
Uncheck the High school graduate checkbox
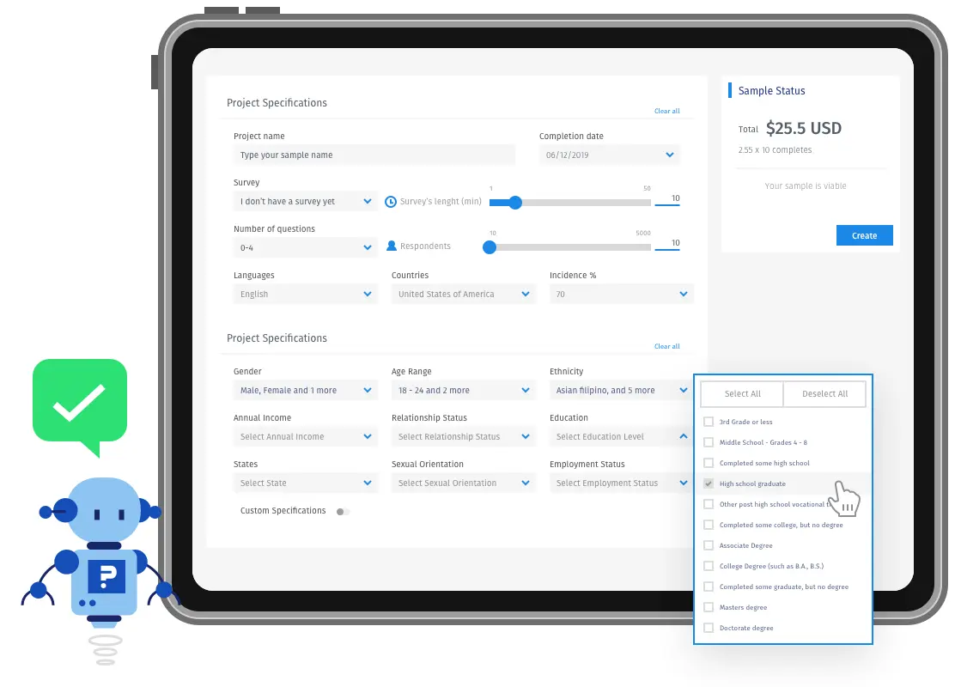[x=709, y=483]
